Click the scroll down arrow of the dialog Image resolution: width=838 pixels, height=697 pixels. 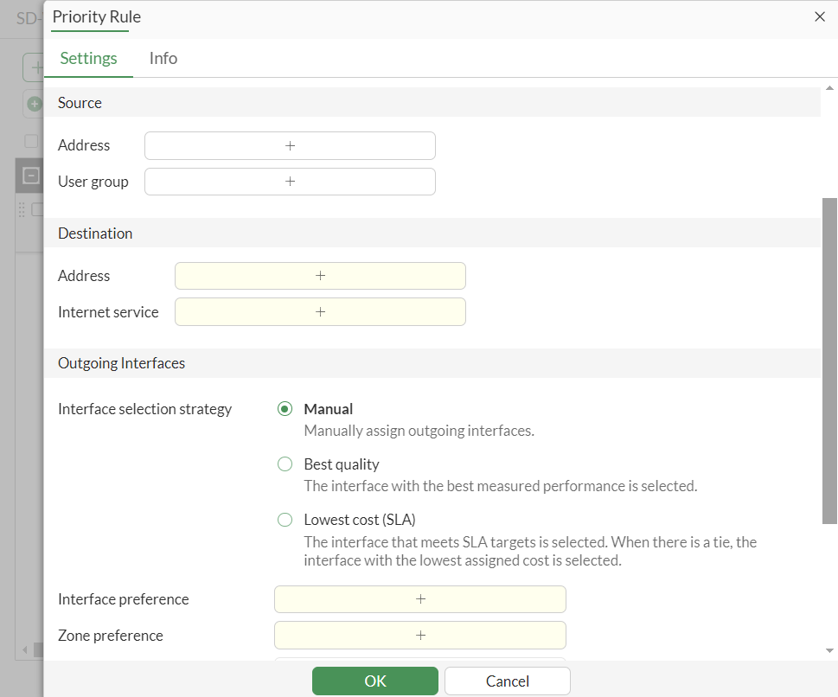[x=830, y=650]
